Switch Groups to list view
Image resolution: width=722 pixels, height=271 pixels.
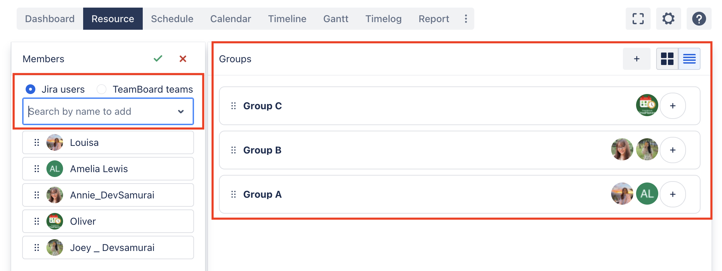pos(689,59)
